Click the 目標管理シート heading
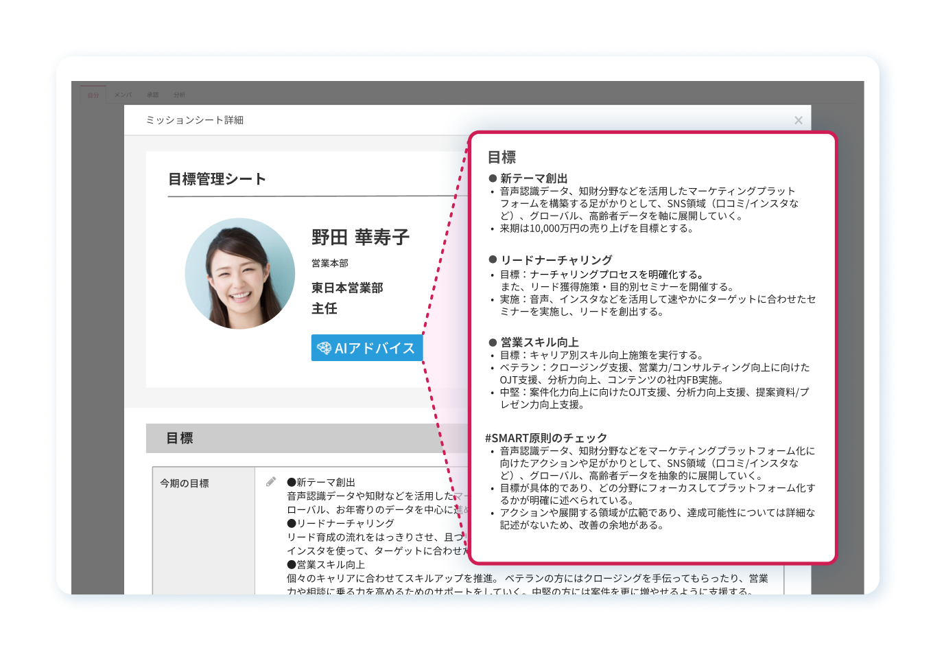Viewport: 944px width, 659px height. coord(217,179)
